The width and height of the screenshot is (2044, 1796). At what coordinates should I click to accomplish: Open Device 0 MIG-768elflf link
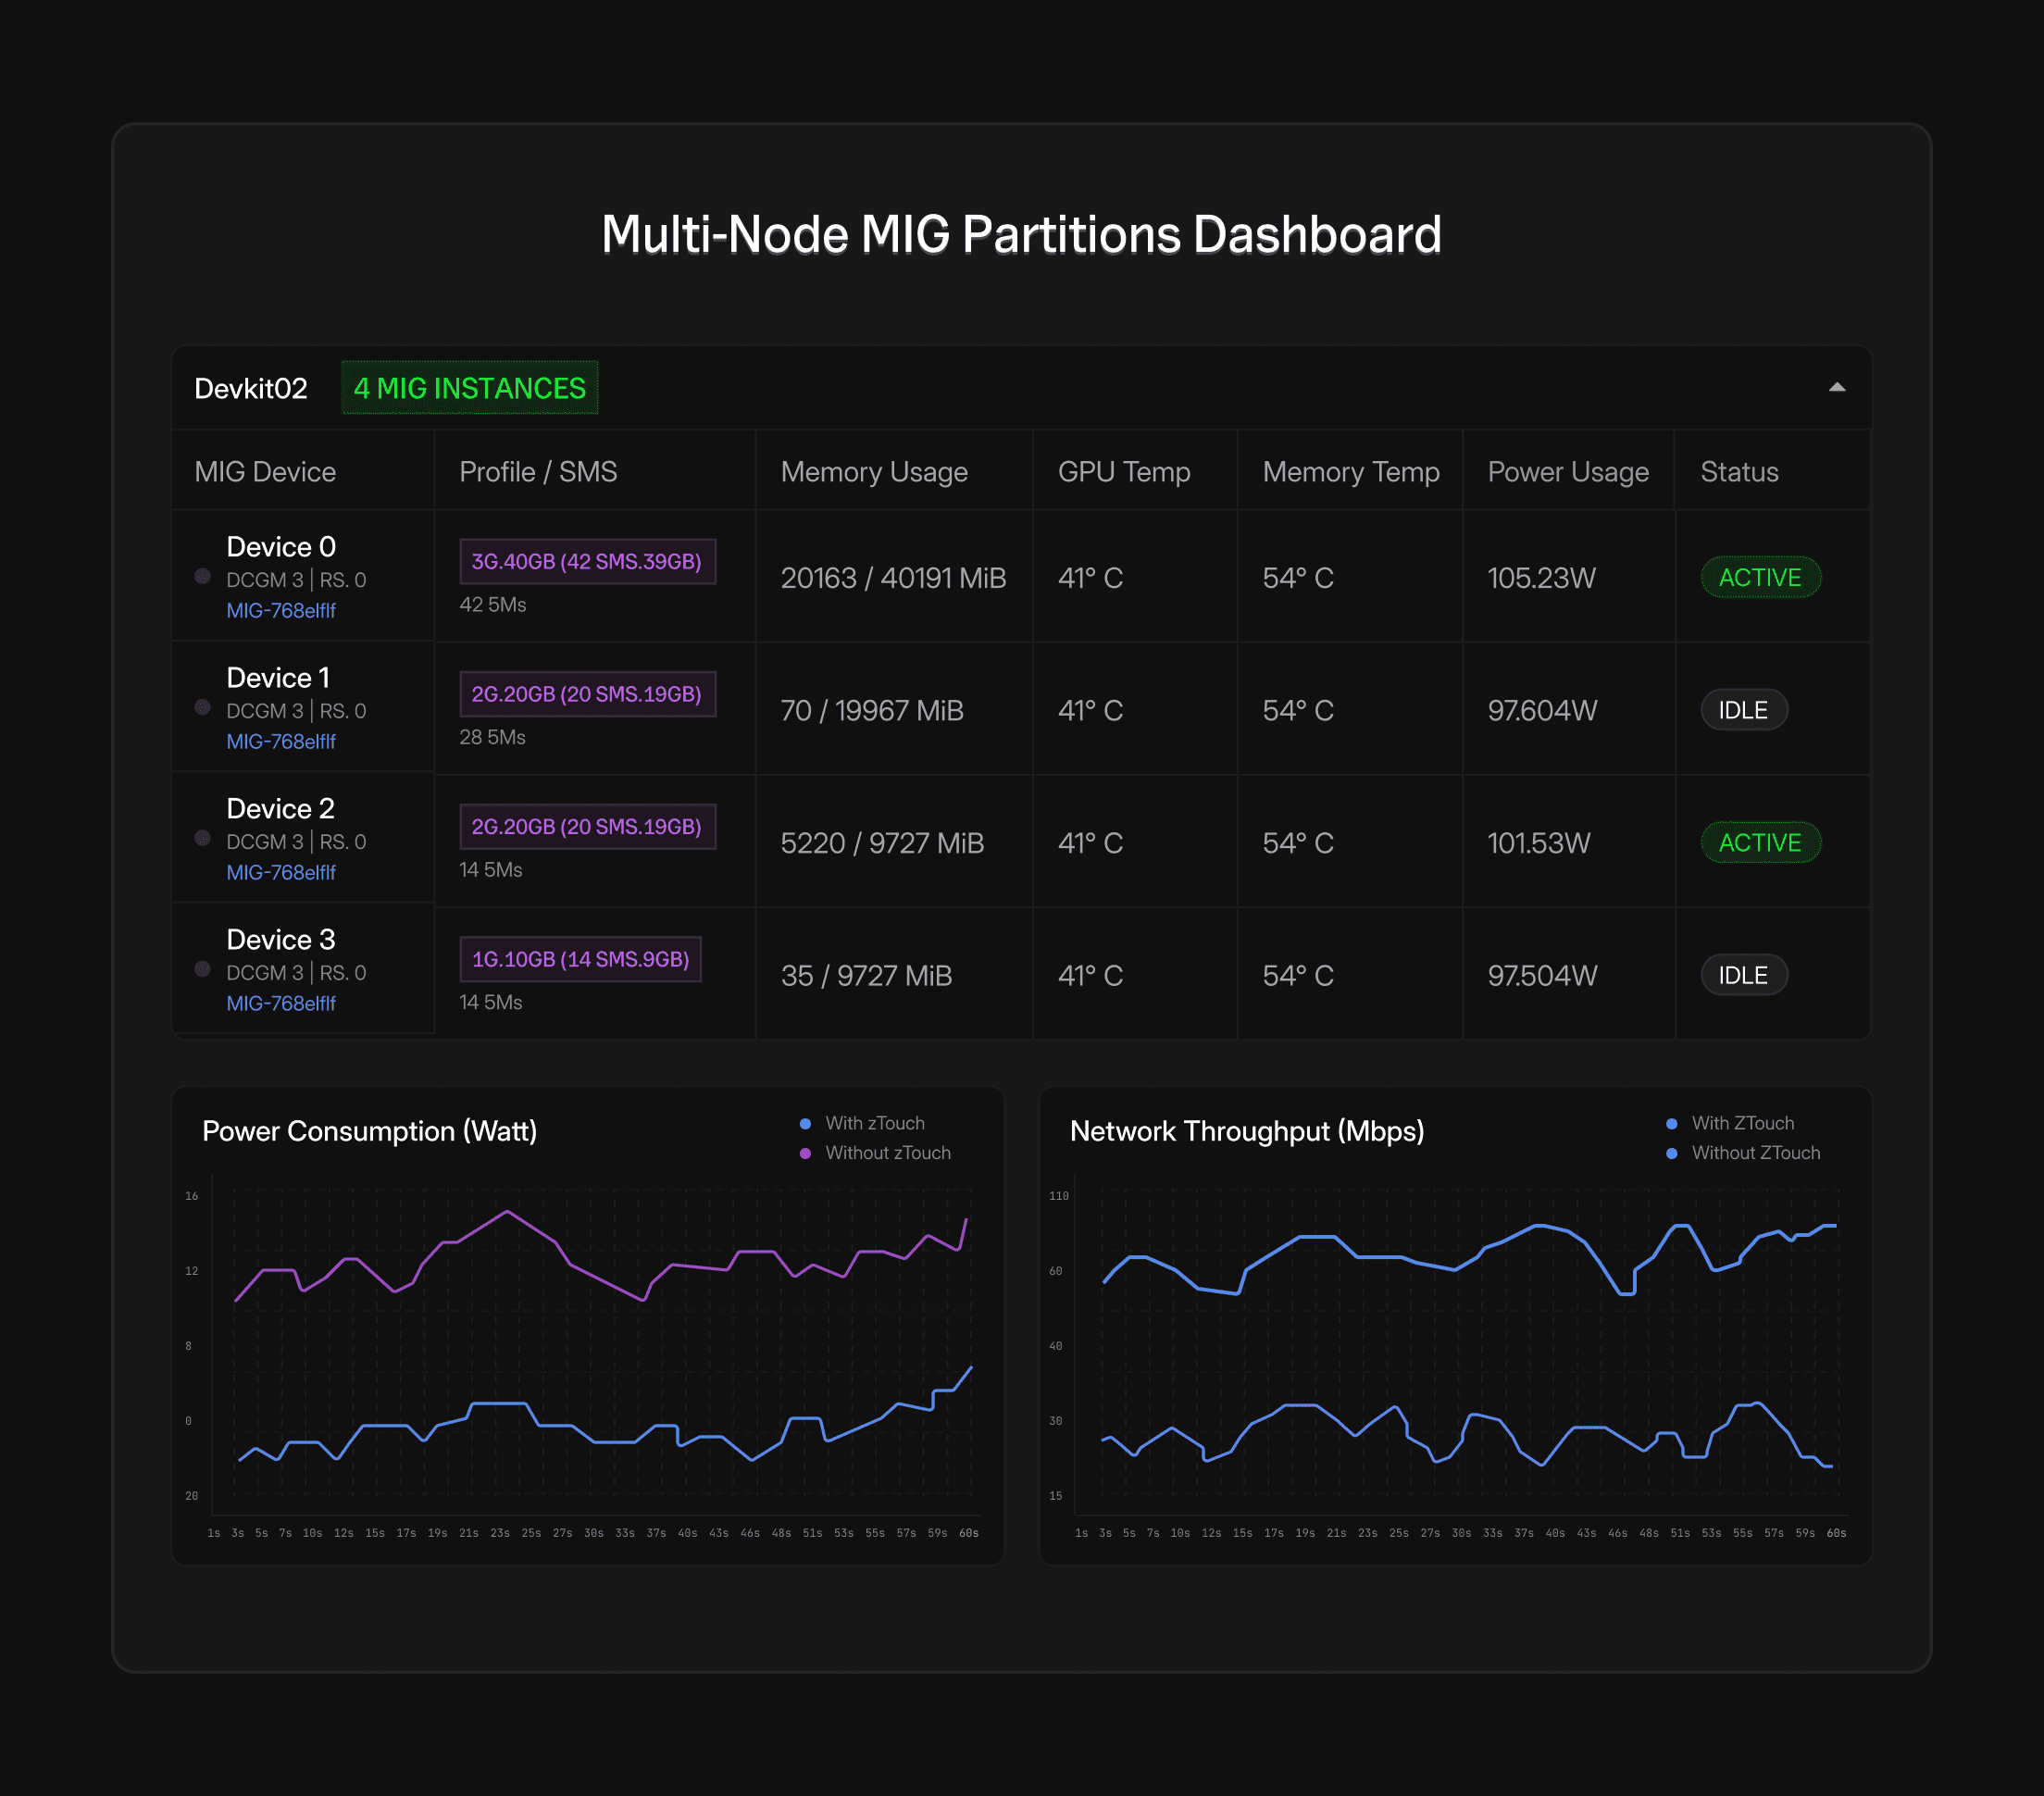[x=281, y=610]
